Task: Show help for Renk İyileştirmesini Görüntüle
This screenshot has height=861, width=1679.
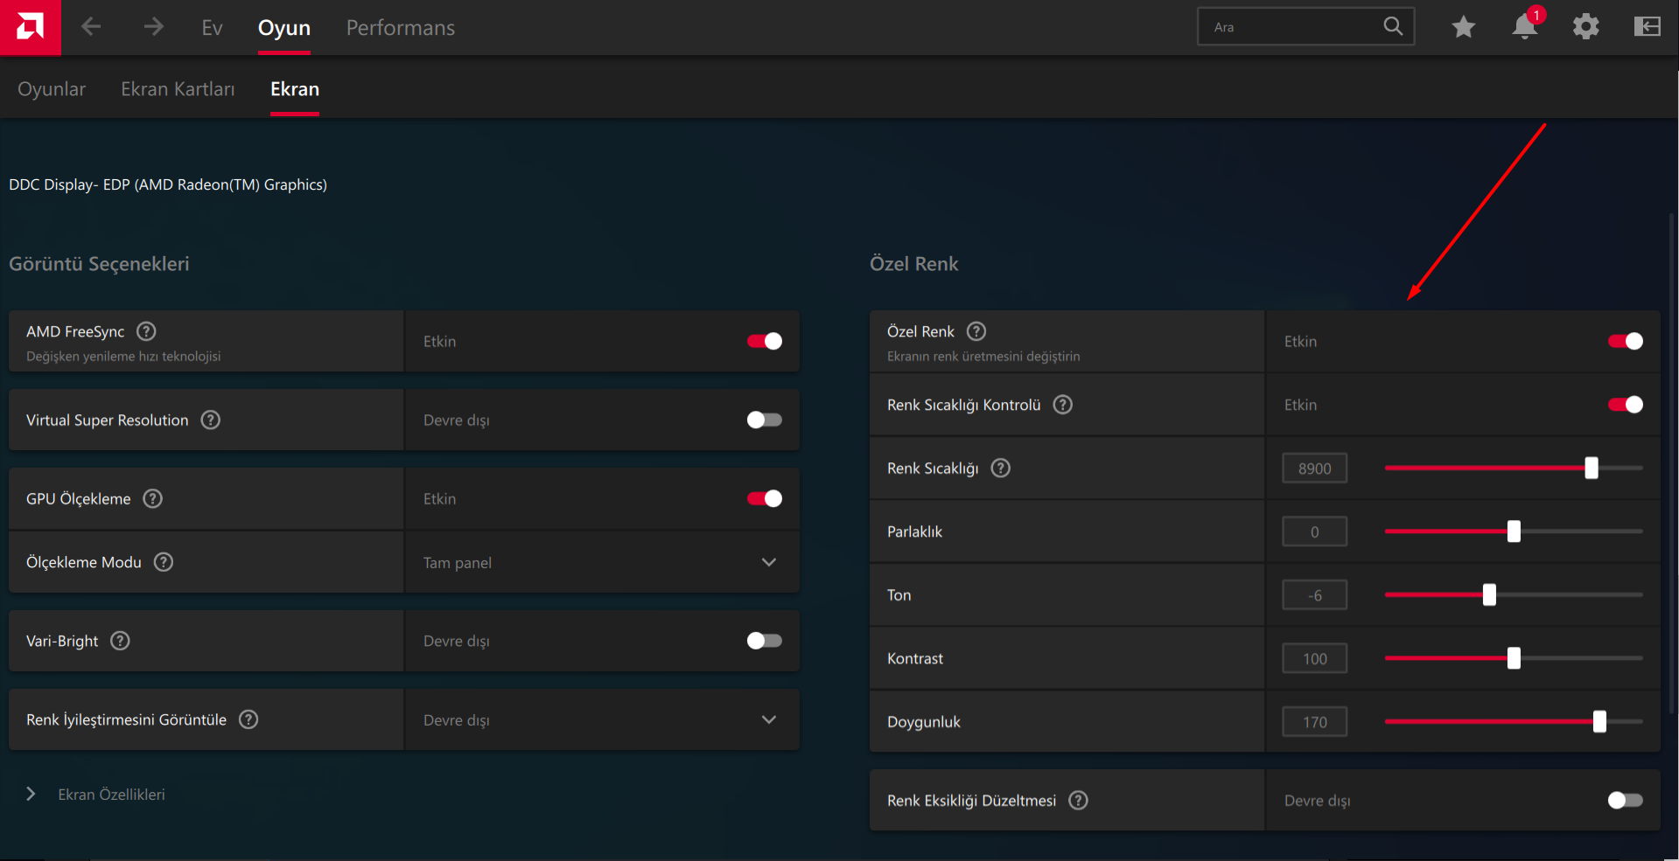Action: [x=248, y=719]
